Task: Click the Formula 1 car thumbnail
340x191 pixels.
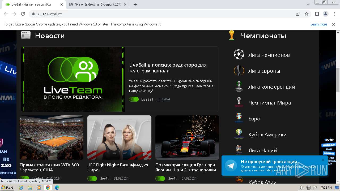Action: tap(187, 137)
